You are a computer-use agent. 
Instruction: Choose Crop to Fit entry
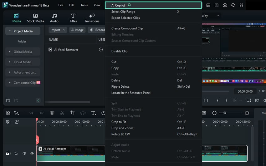(x=153, y=122)
